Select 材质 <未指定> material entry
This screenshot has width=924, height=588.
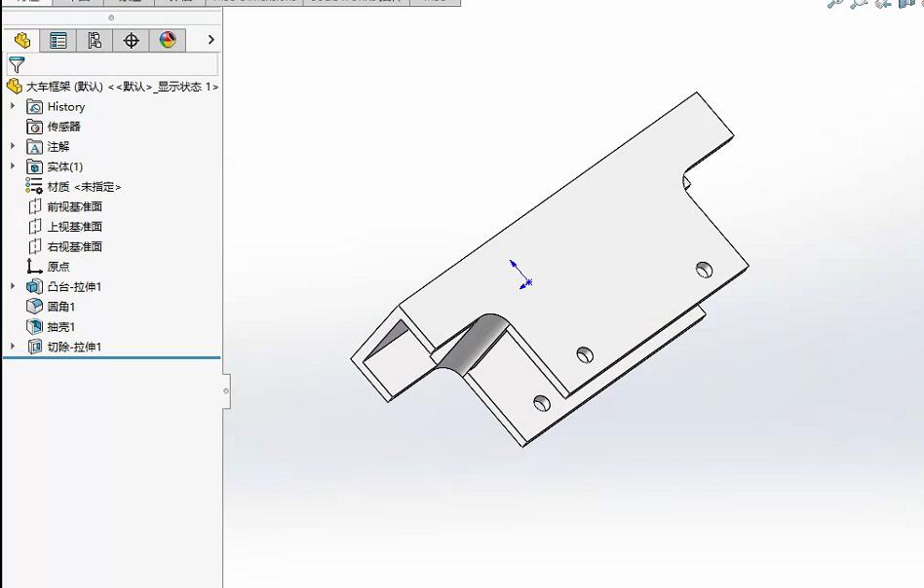click(x=73, y=187)
